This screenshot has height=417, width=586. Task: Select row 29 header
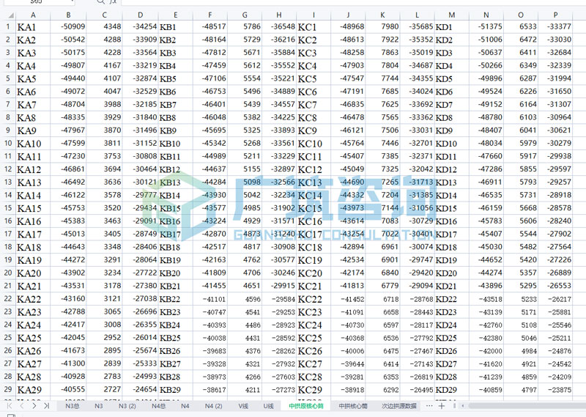click(x=8, y=389)
